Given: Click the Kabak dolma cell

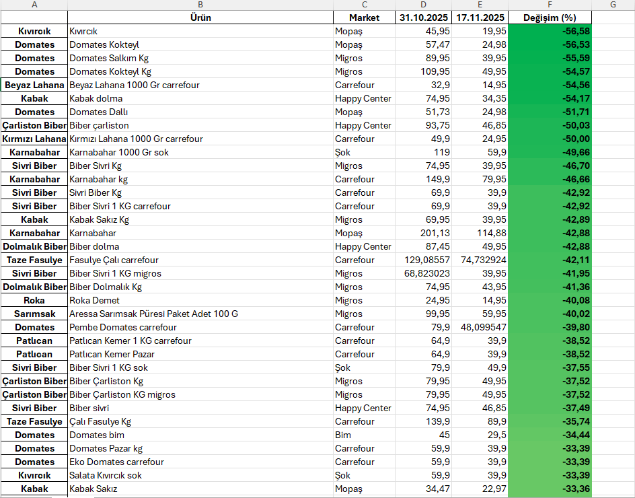Looking at the screenshot, I should click(x=200, y=98).
